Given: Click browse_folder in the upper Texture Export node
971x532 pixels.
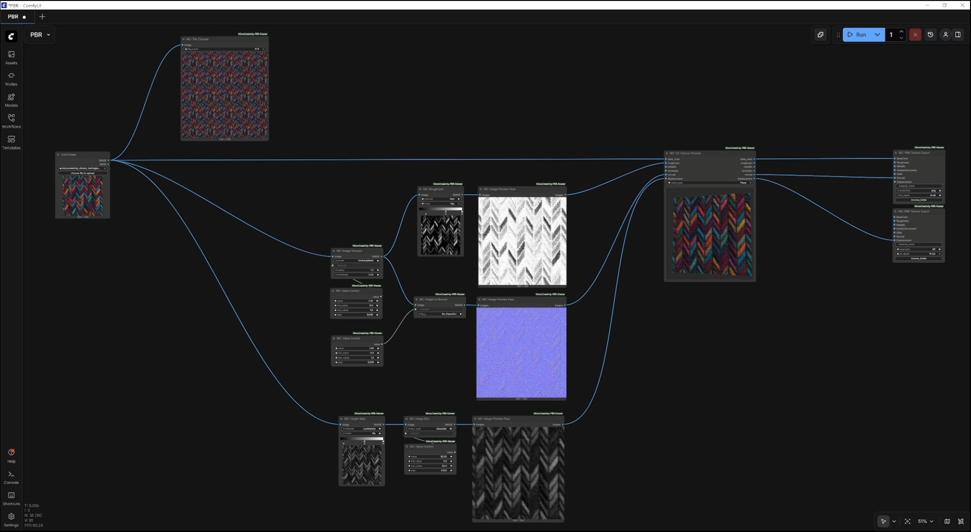Looking at the screenshot, I should (919, 200).
